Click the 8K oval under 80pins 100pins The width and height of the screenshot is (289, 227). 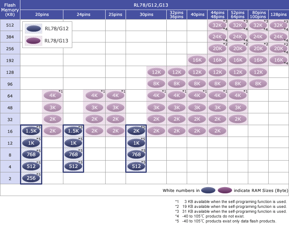point(258,84)
